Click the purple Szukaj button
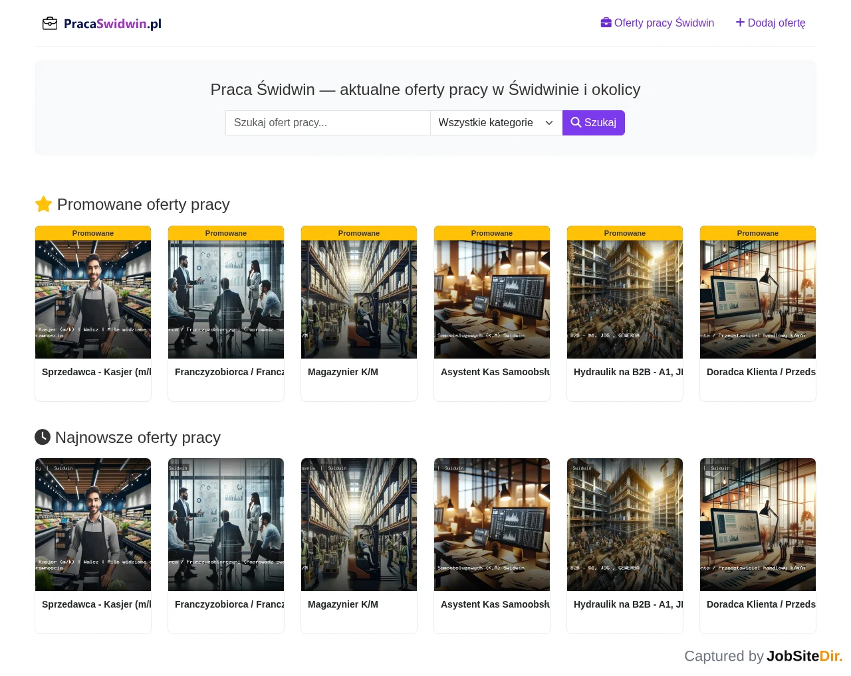The height and width of the screenshot is (676, 851). pos(594,123)
